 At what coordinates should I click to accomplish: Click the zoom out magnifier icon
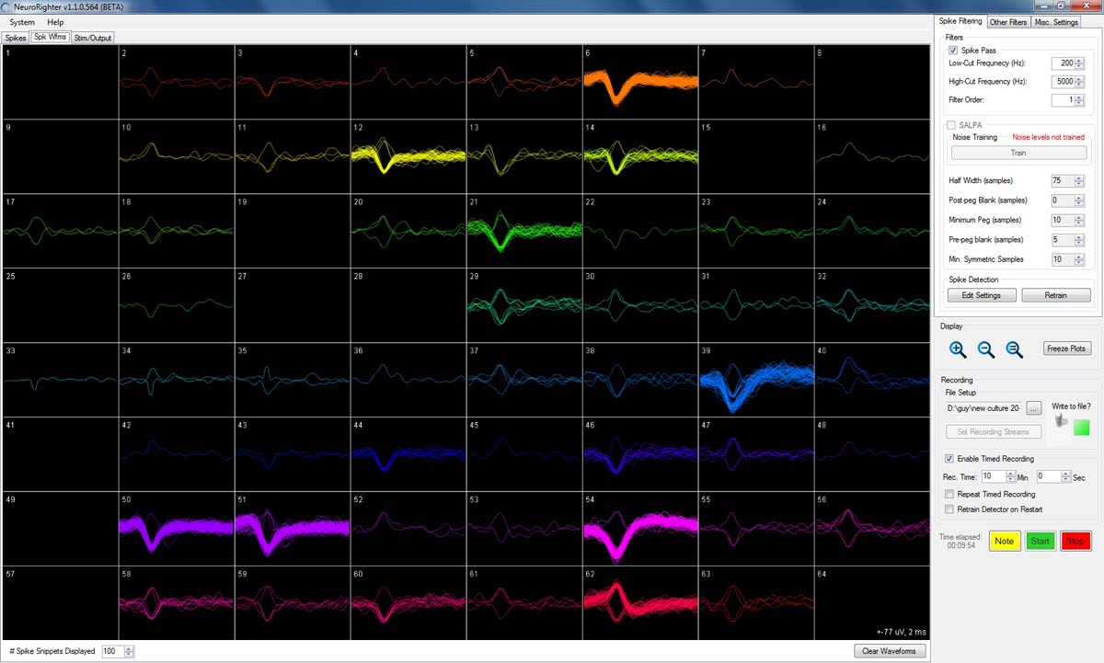pyautogui.click(x=985, y=349)
